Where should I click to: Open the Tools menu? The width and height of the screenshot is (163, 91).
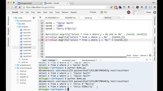tap(57, 12)
